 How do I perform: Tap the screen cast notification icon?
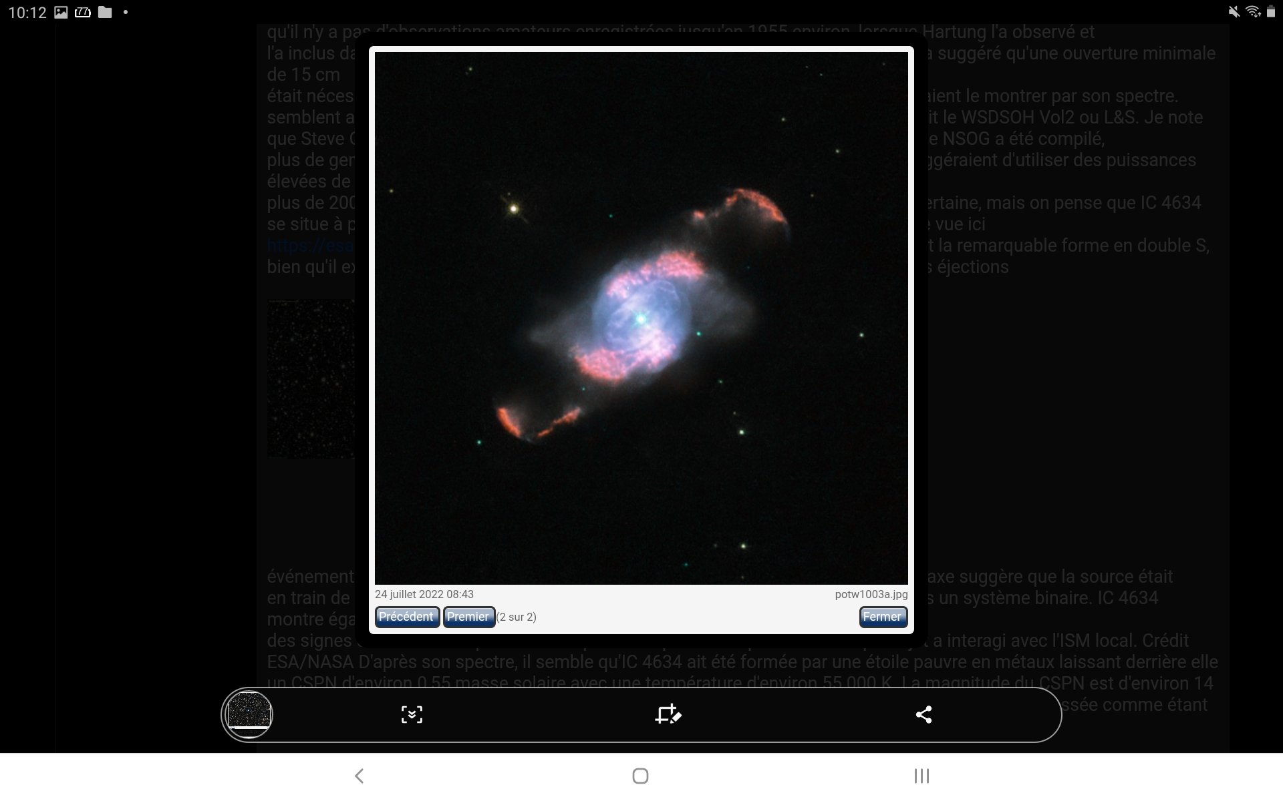click(x=83, y=12)
